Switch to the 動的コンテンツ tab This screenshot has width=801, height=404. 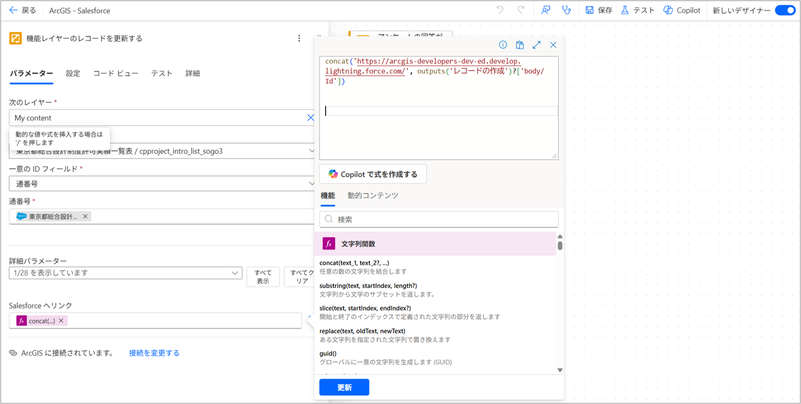pyautogui.click(x=373, y=196)
